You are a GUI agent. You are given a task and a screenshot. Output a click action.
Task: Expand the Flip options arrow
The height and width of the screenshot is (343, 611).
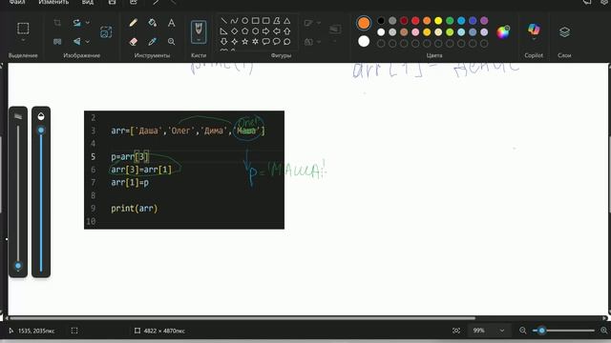[x=88, y=41]
